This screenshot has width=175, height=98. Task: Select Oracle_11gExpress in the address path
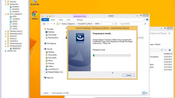[68, 24]
